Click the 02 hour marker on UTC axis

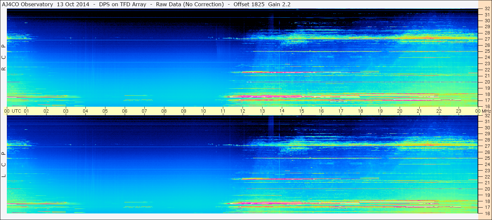coord(46,111)
